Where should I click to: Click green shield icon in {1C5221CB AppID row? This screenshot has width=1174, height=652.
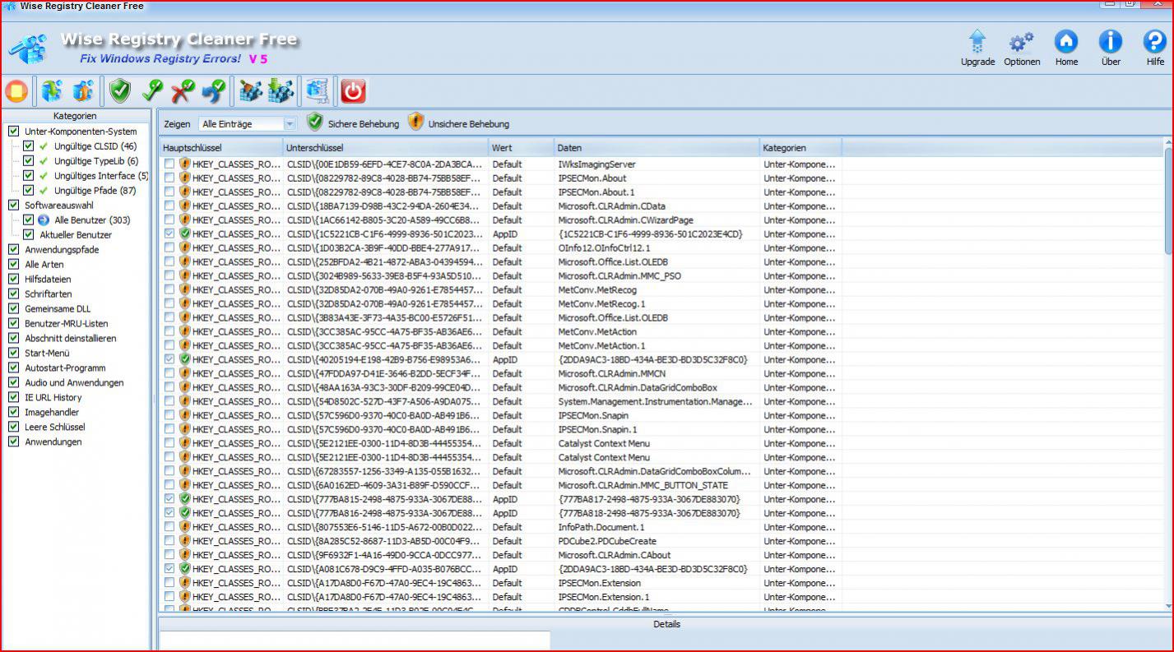coord(185,234)
